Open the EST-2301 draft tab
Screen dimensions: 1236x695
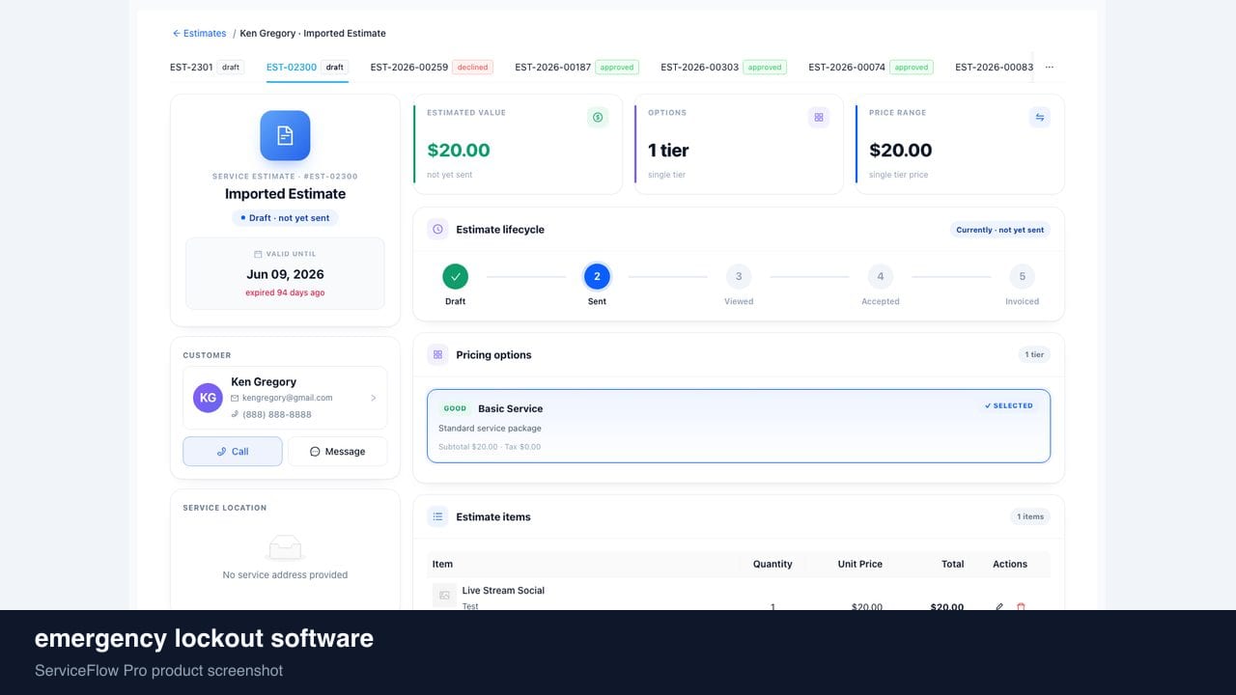pos(207,68)
